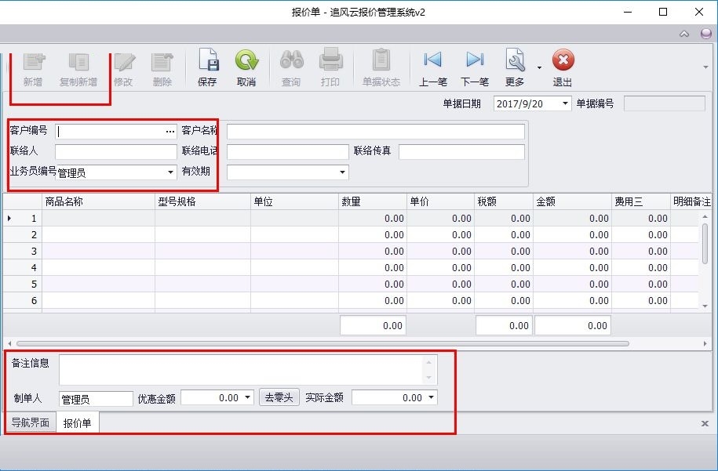
Task: Open 查询 (Search) binoculars icon
Action: (x=291, y=60)
